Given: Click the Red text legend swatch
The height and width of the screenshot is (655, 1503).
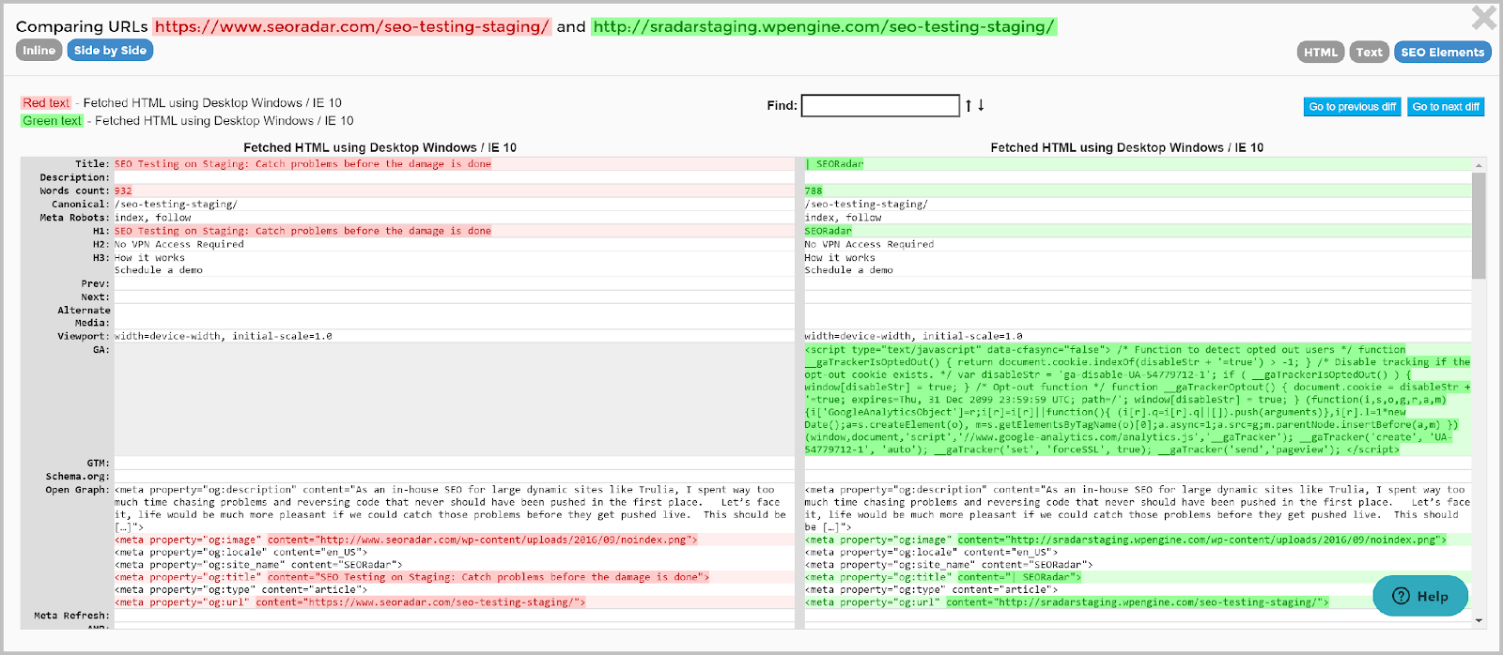Looking at the screenshot, I should tap(46, 103).
